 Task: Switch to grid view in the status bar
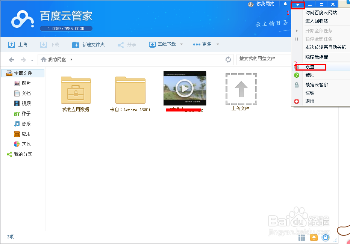point(302,238)
